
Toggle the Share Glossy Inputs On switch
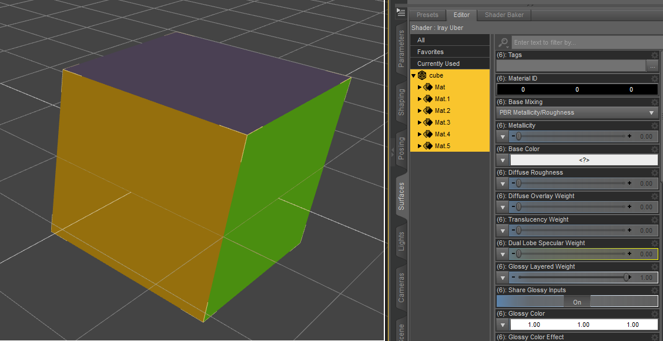pos(577,302)
